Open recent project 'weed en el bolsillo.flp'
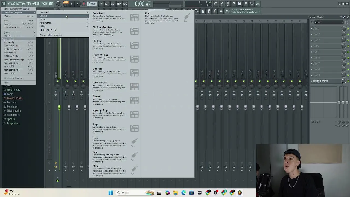The width and height of the screenshot is (350, 197). click(19, 59)
